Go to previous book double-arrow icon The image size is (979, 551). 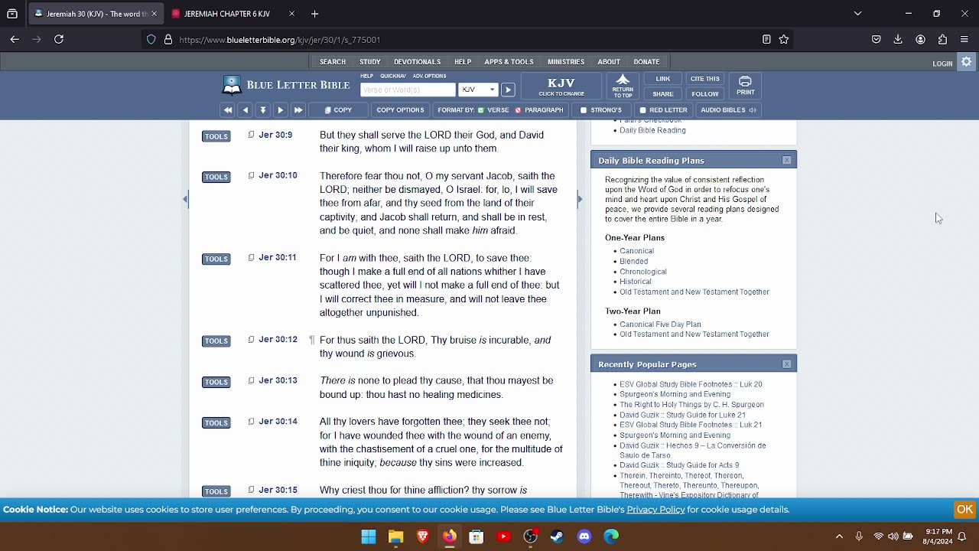(x=227, y=110)
